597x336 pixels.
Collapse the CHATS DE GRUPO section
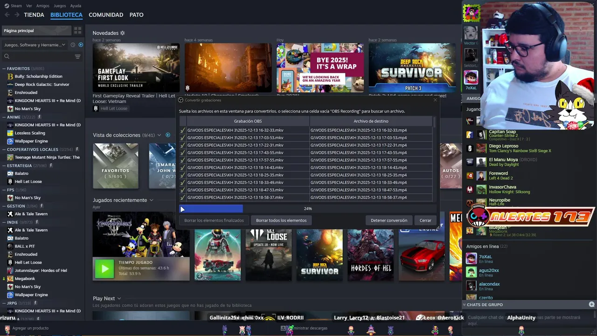[465, 304]
